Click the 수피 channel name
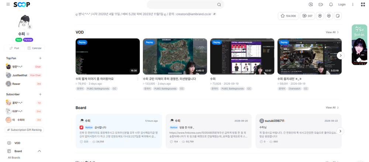This screenshot has height=162, width=369. (21, 34)
